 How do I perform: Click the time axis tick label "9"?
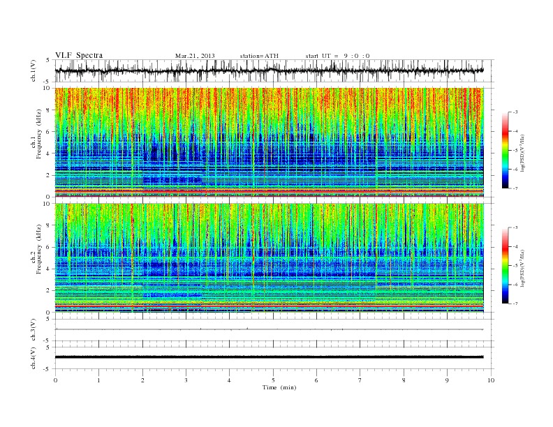click(x=447, y=380)
